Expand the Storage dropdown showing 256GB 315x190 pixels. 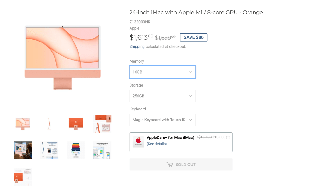[162, 96]
